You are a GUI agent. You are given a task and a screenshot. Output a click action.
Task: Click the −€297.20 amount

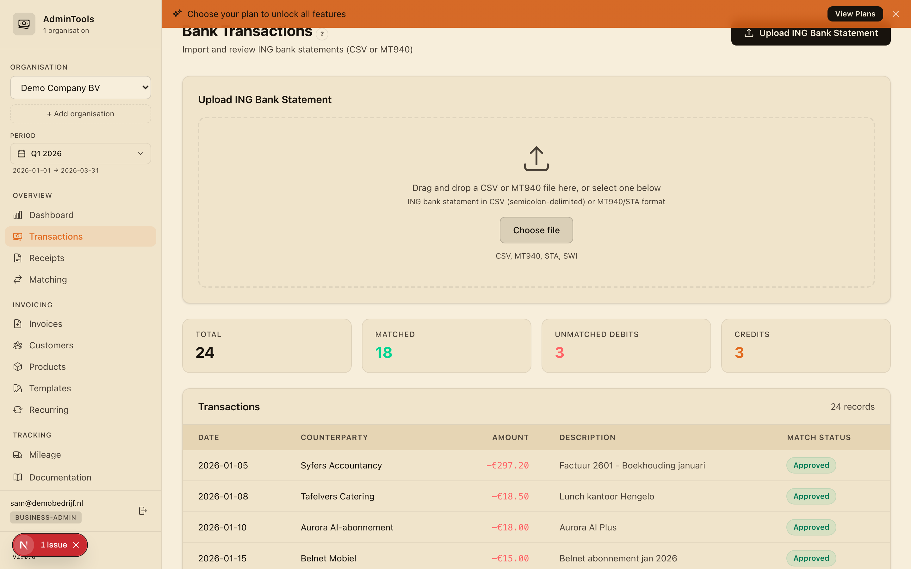(507, 465)
